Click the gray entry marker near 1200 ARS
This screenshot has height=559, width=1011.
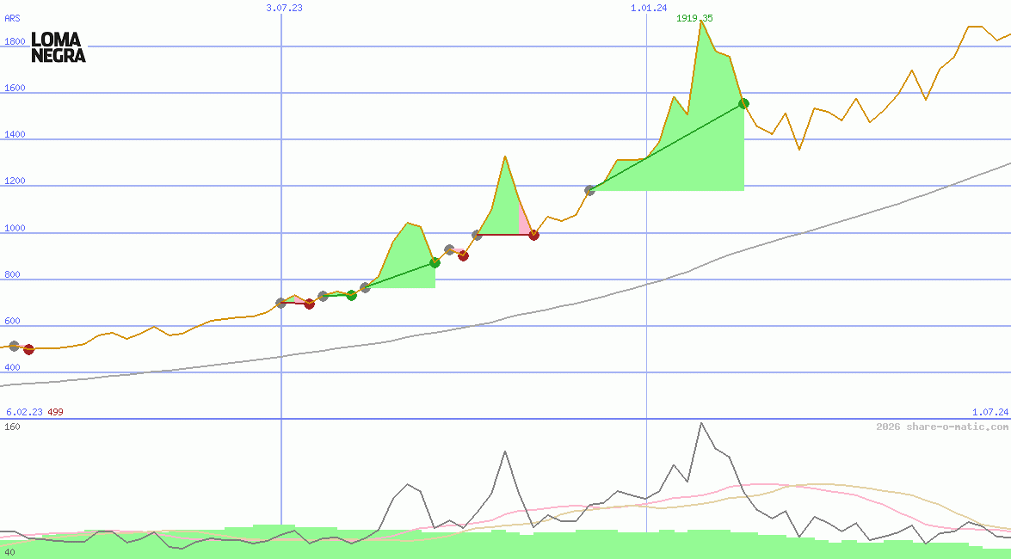(589, 190)
